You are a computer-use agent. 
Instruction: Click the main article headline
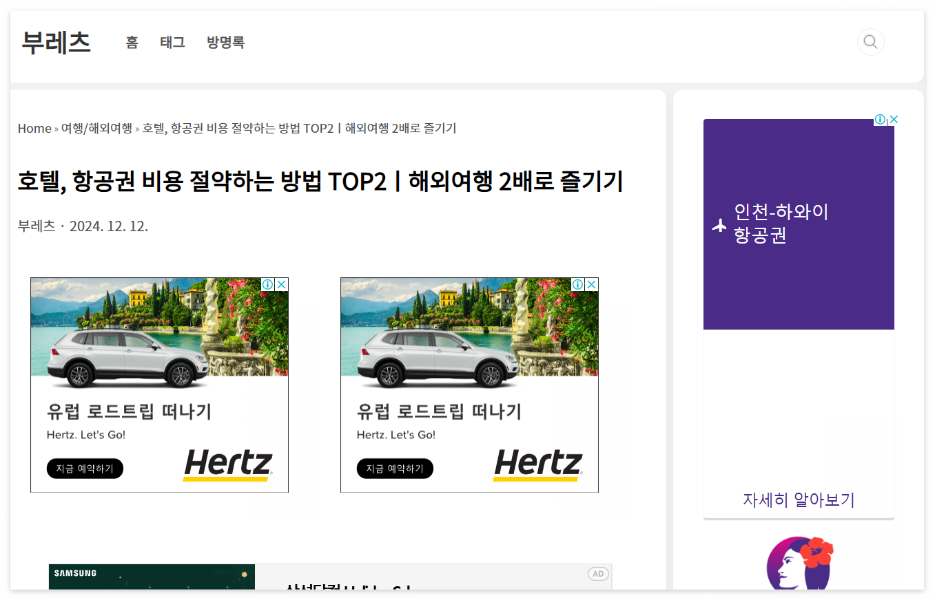320,182
